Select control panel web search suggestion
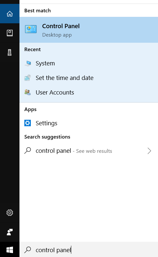 tap(89, 151)
